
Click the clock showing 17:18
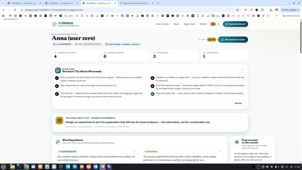(x=297, y=167)
